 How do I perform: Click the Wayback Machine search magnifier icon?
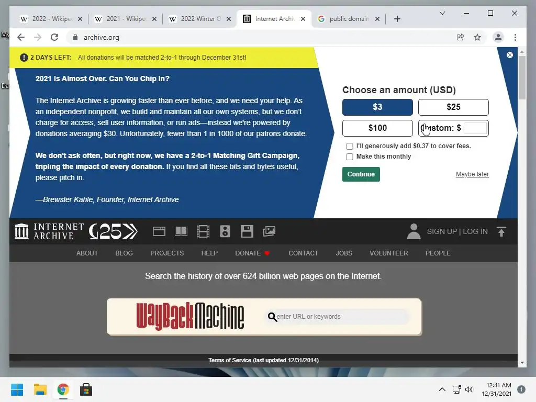tap(272, 317)
